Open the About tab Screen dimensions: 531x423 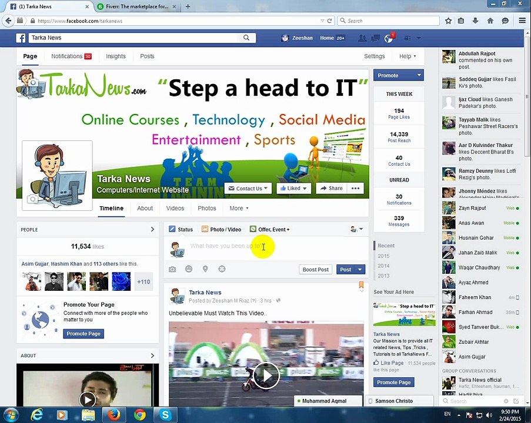145,208
